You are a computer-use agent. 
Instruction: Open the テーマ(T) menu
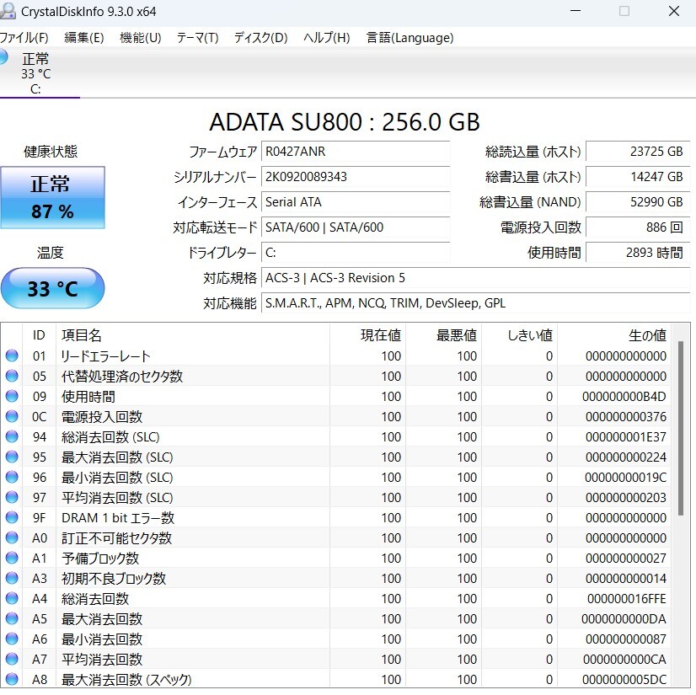point(197,38)
